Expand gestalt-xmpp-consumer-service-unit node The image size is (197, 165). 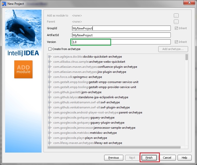tap(49, 82)
